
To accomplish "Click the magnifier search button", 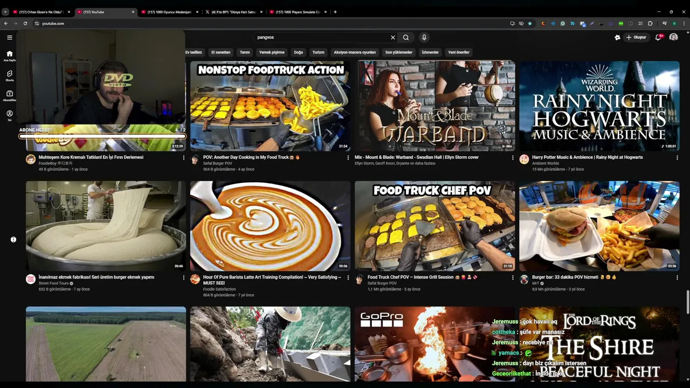I will click(406, 37).
